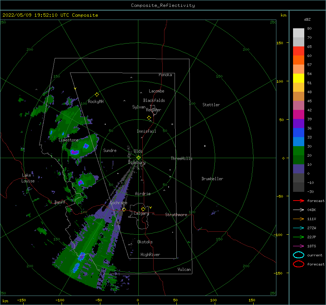Click the cyan 27ZW arrow legend icon

[x=298, y=228]
